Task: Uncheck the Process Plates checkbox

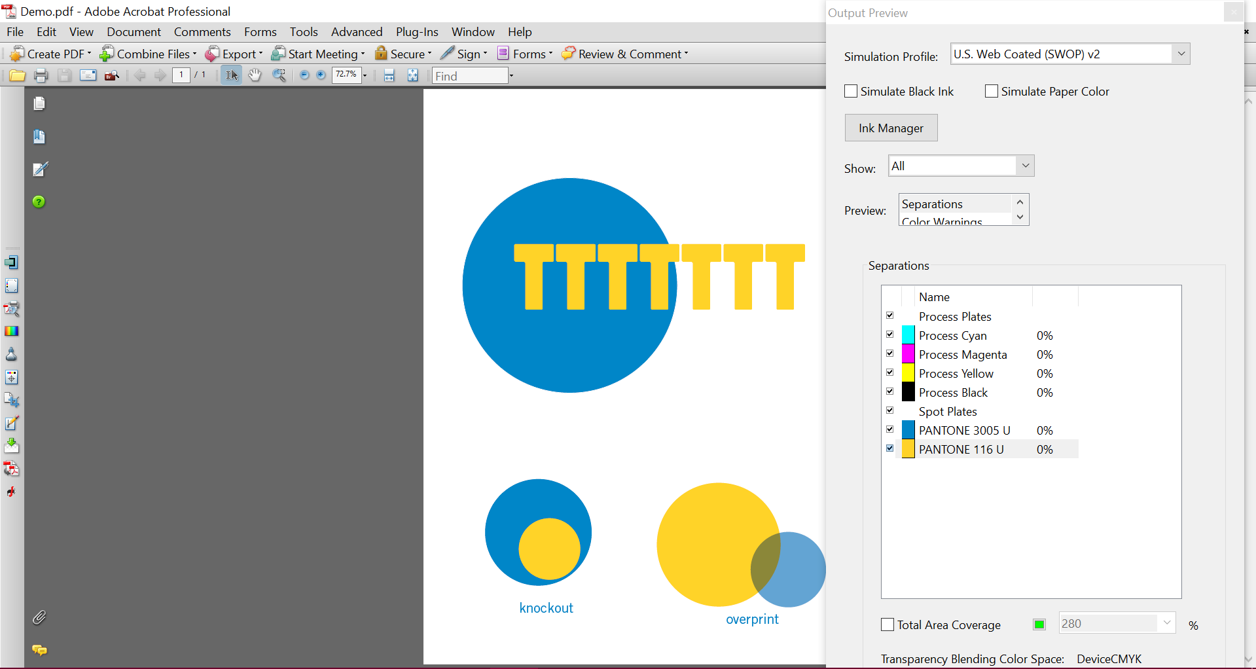Action: click(890, 316)
